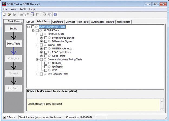The height and width of the screenshot is (121, 169).
Task: Click the Save floppy disk icon
Action: tap(15, 14)
